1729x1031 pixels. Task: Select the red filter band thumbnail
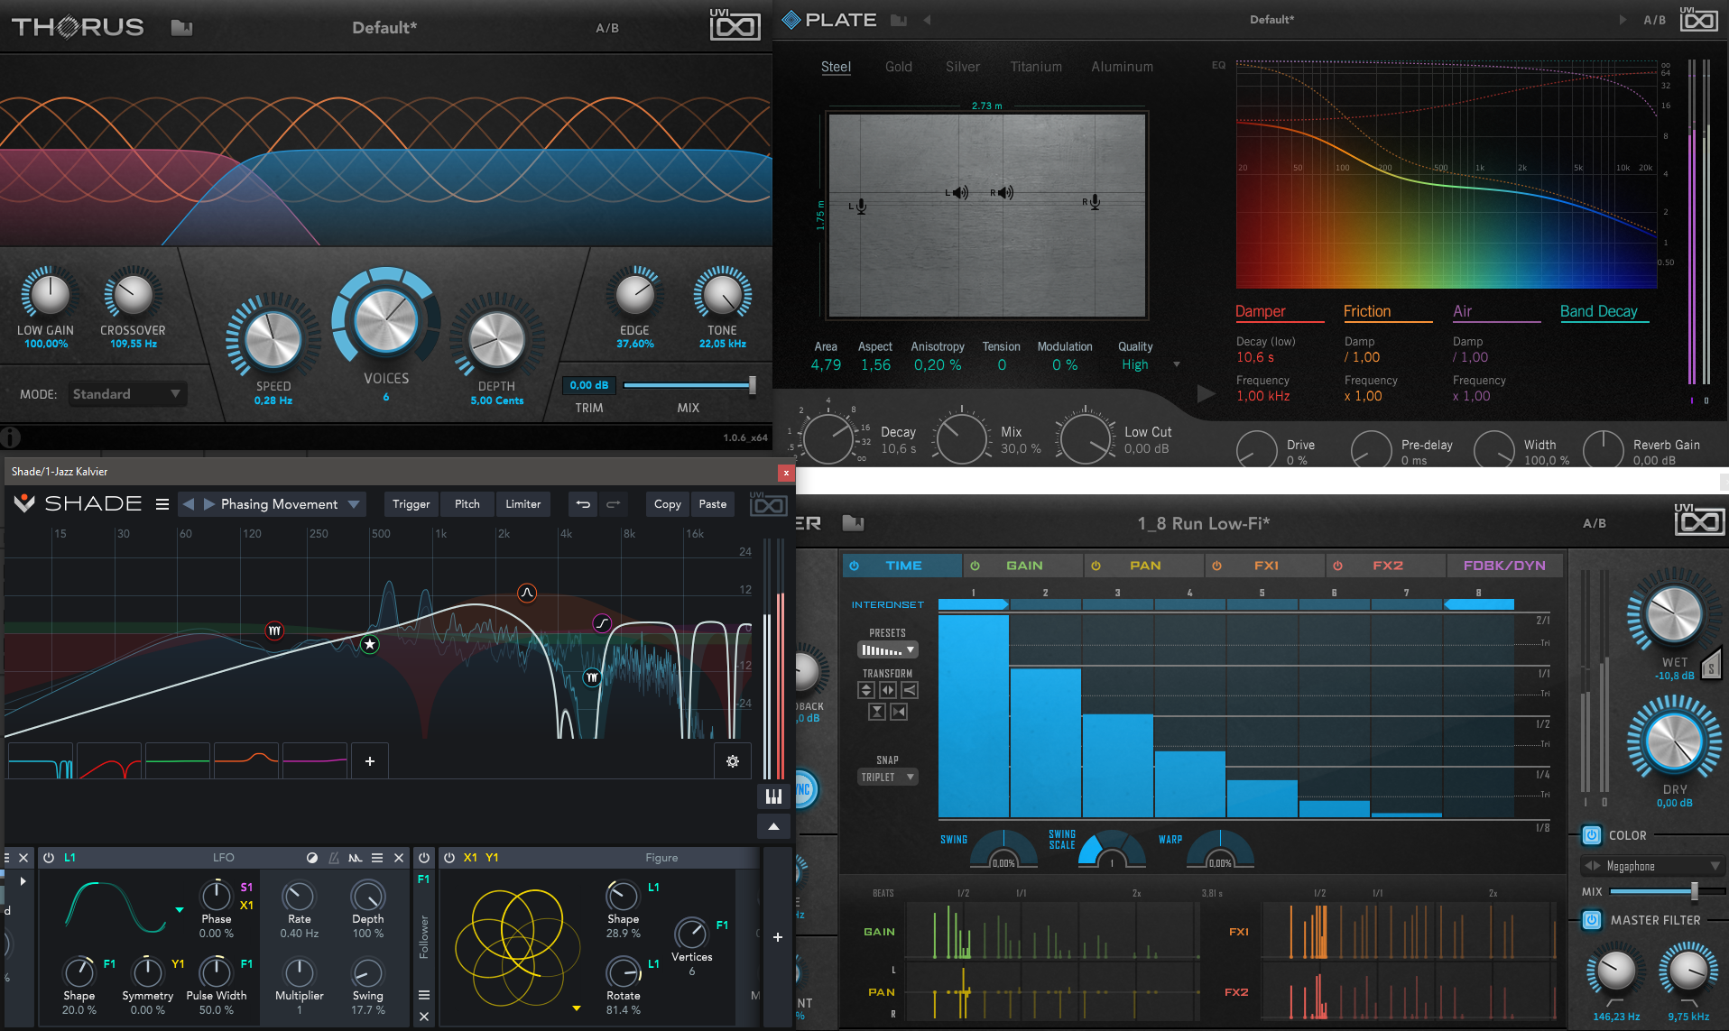tap(109, 761)
